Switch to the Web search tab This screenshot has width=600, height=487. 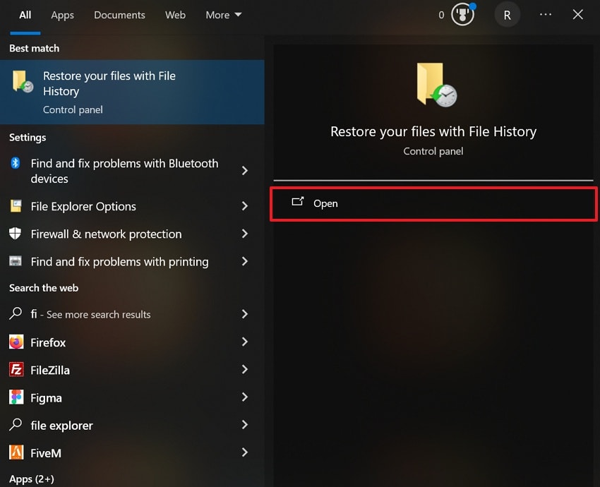tap(175, 14)
